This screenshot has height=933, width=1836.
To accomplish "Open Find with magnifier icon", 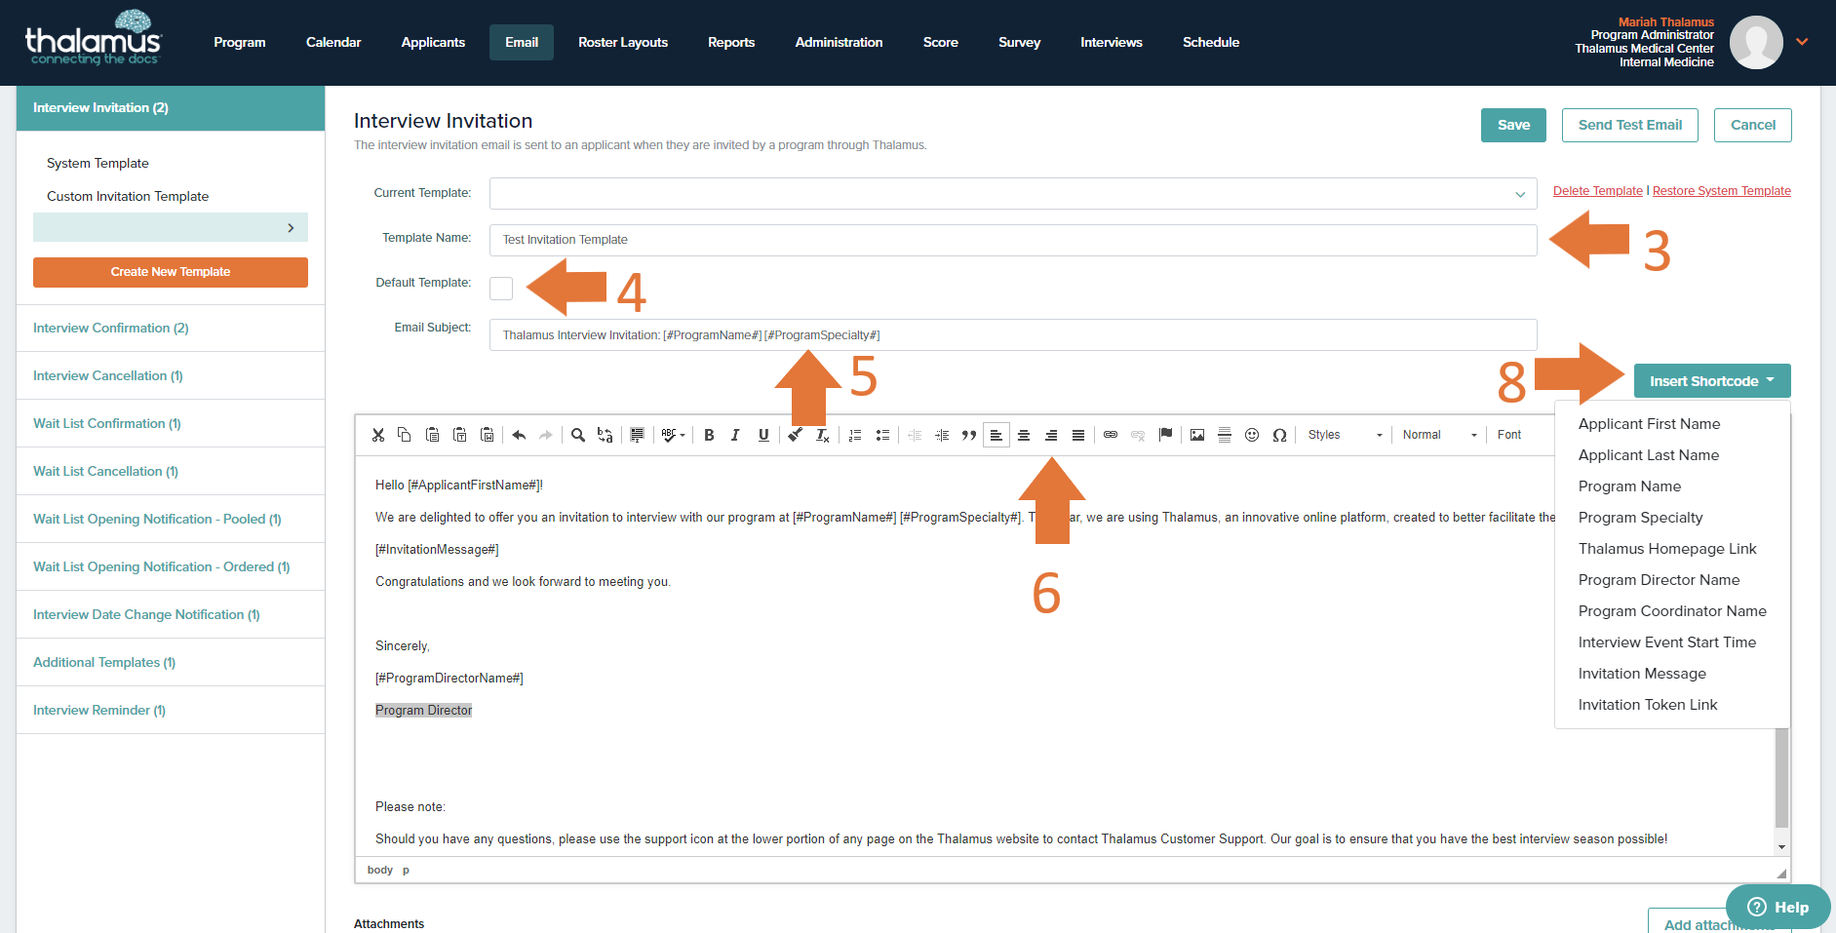I will click(578, 435).
